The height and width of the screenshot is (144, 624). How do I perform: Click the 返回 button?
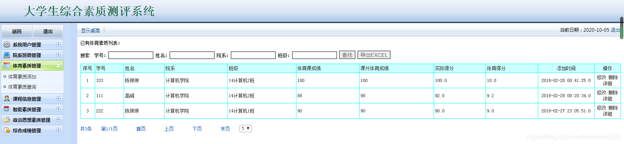pos(17,31)
